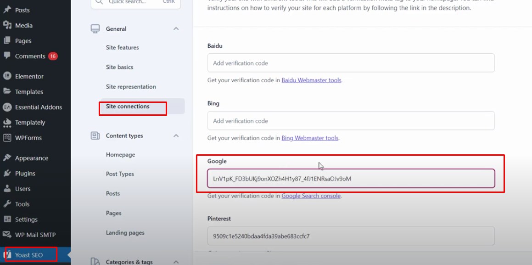Click the Bing verification code field
Screen dimensions: 532x265
[351, 120]
